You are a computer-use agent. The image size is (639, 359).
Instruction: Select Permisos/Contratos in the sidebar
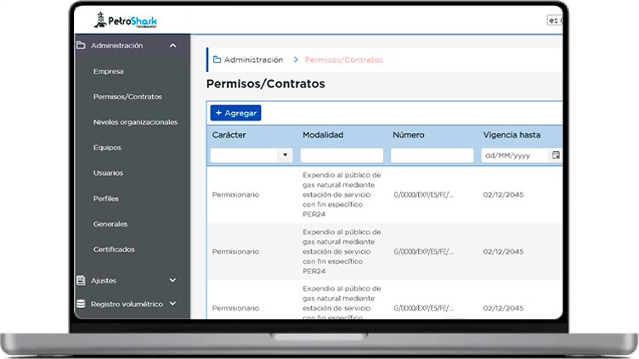click(x=127, y=97)
